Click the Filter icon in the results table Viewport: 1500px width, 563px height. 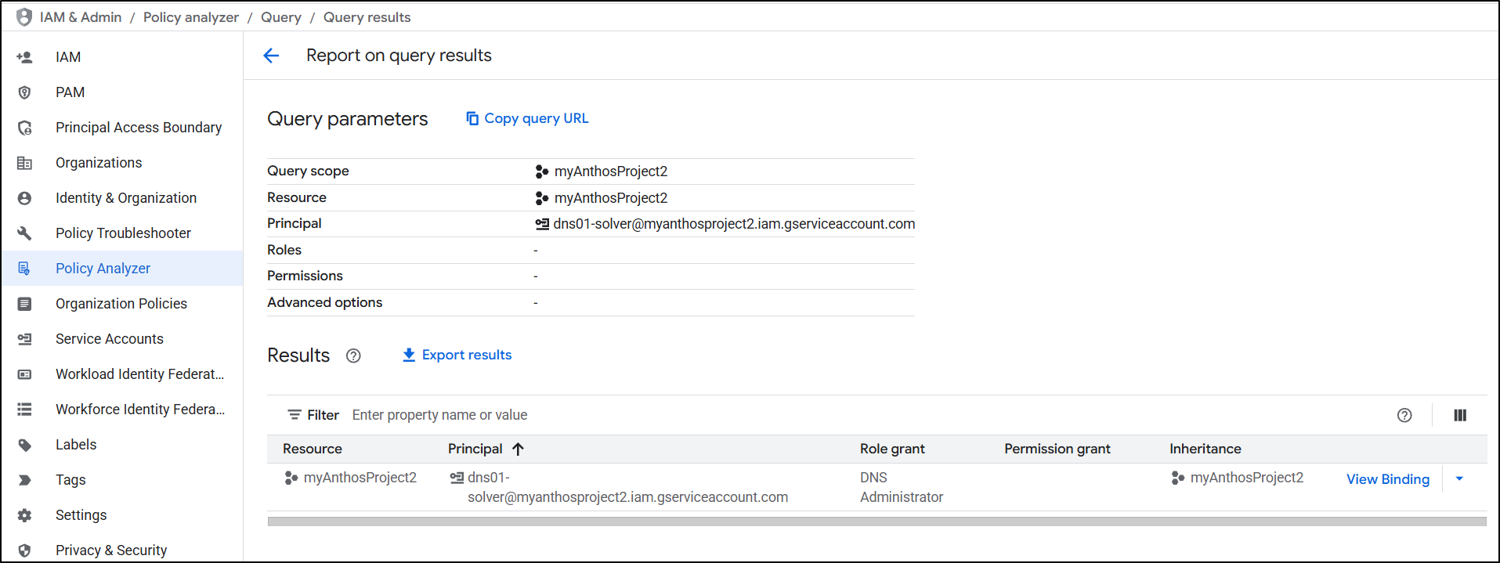click(295, 415)
